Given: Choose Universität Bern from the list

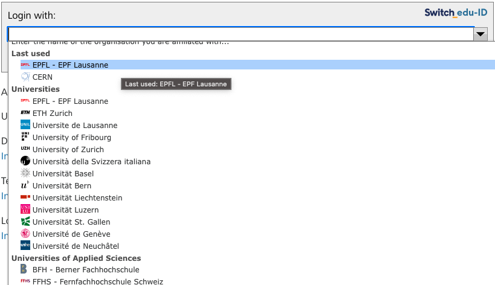Looking at the screenshot, I should [x=62, y=186].
